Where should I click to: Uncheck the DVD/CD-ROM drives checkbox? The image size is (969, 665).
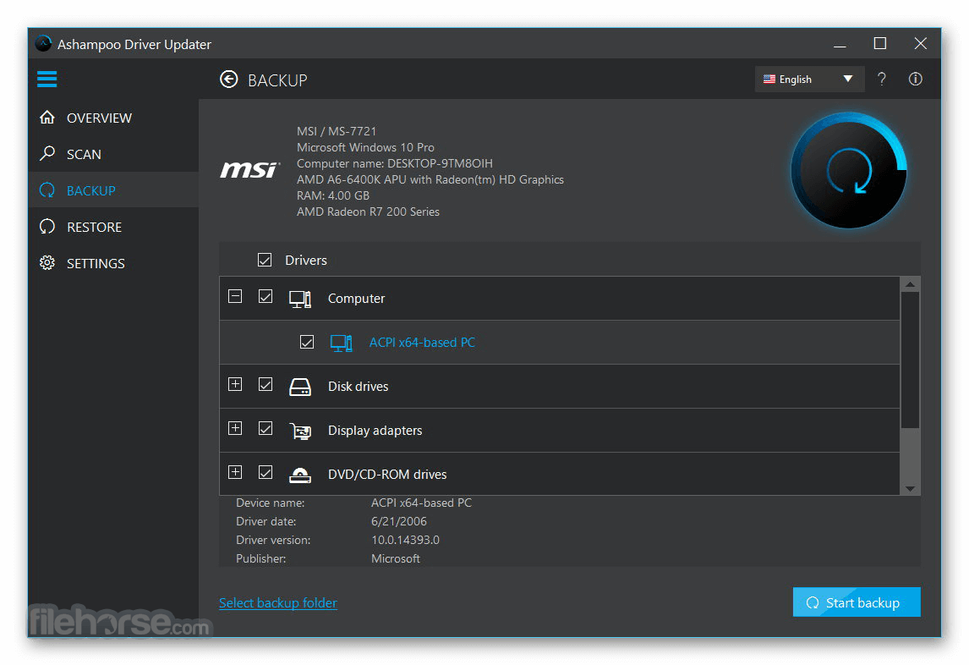266,472
